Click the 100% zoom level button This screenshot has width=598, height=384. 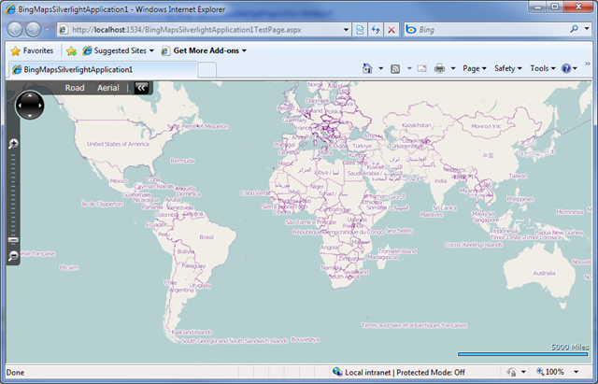tap(550, 372)
